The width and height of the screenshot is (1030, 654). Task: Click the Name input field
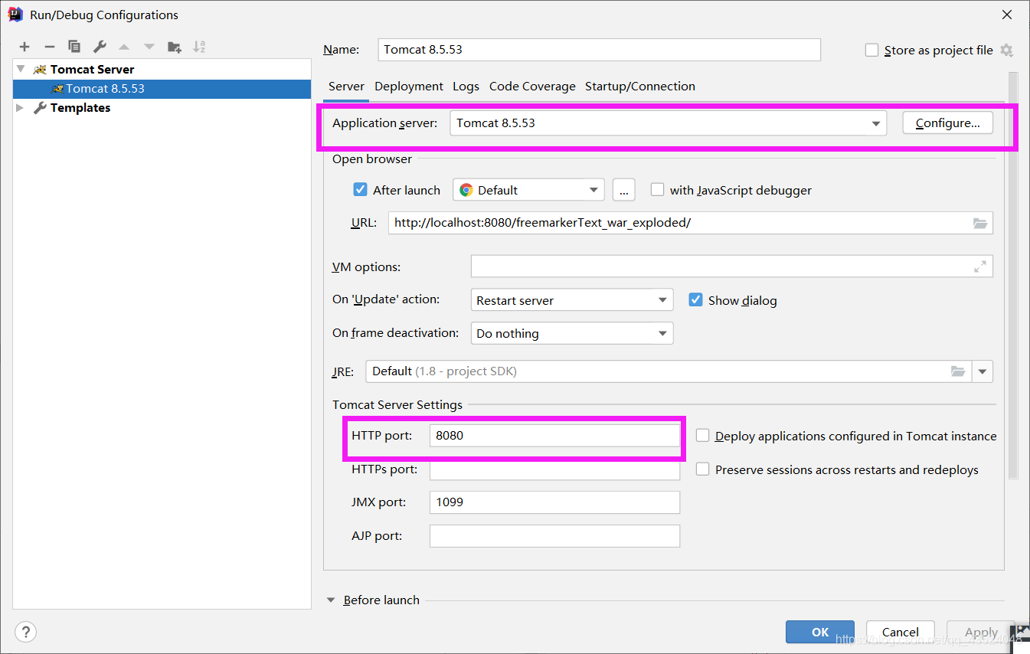[600, 50]
